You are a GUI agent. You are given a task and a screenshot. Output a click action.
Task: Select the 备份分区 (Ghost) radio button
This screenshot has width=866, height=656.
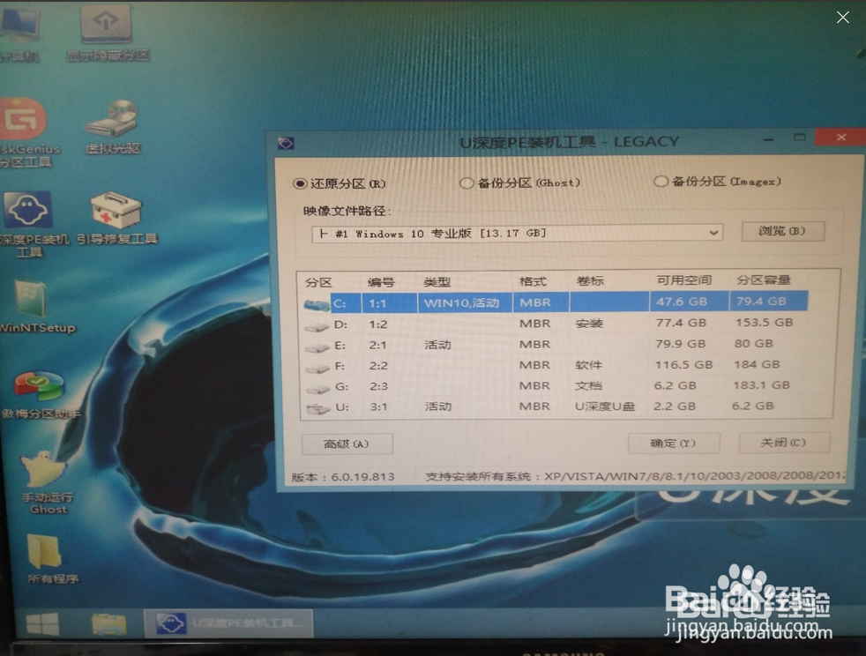467,183
